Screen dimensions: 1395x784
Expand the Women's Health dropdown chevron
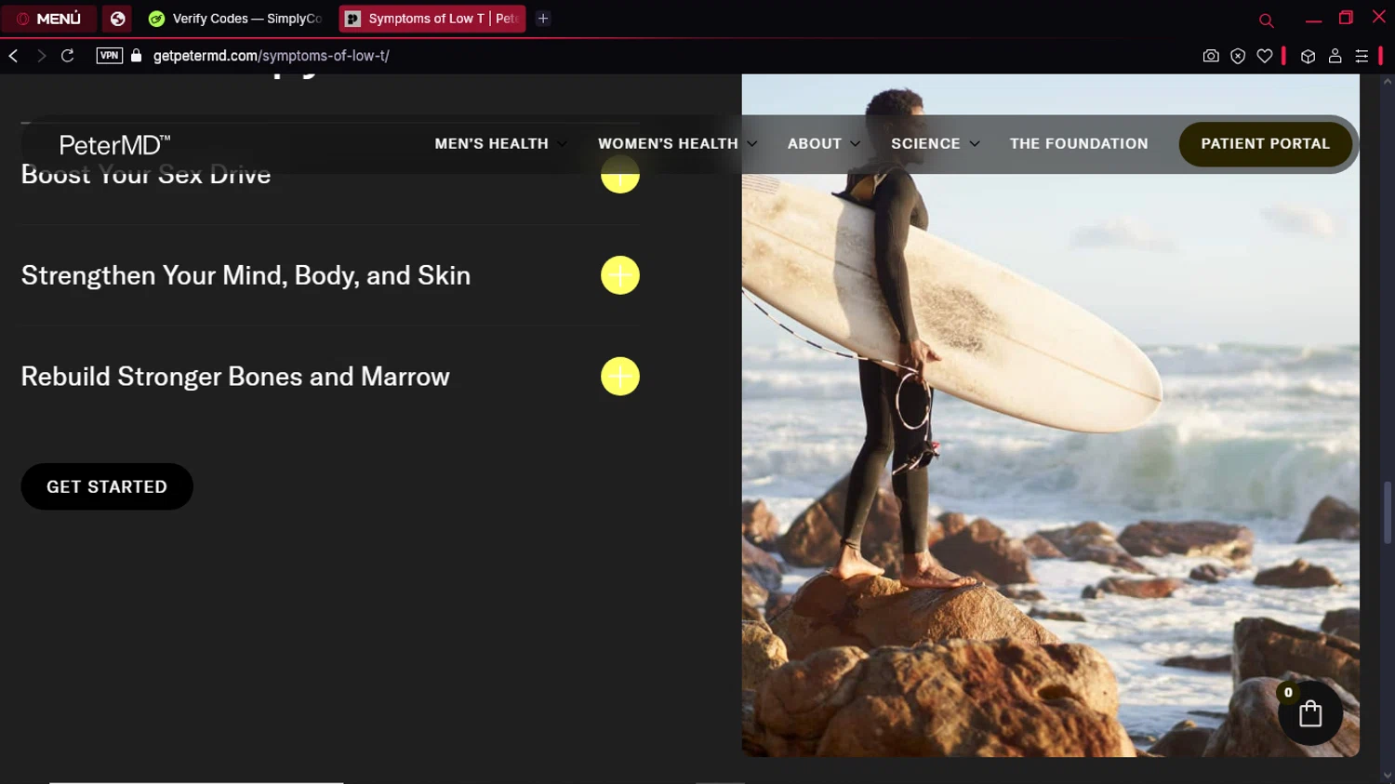[x=751, y=144]
